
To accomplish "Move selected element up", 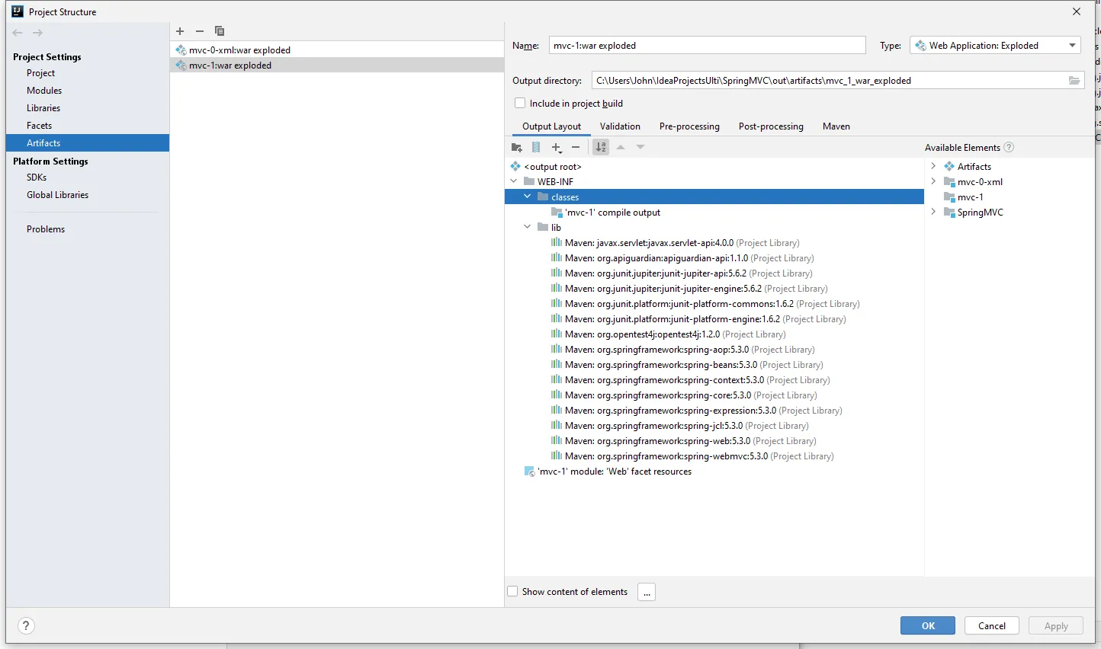I will coord(621,147).
